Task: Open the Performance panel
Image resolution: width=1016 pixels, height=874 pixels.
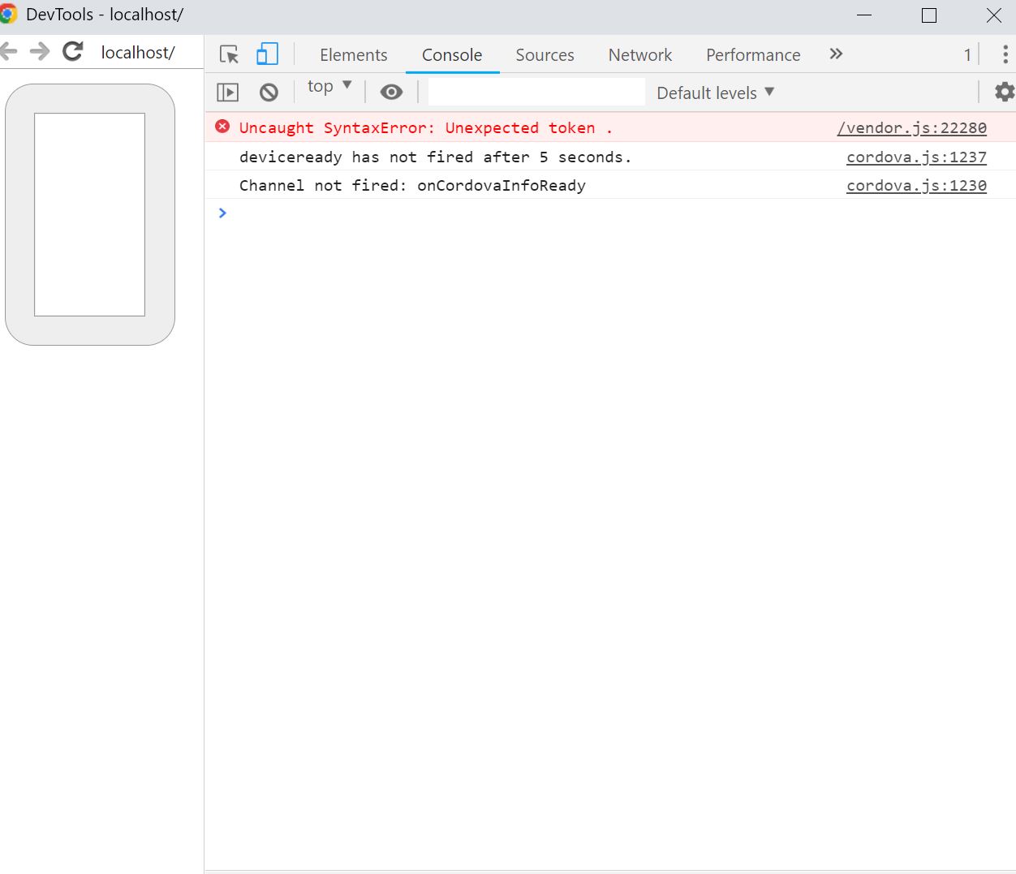Action: click(751, 54)
